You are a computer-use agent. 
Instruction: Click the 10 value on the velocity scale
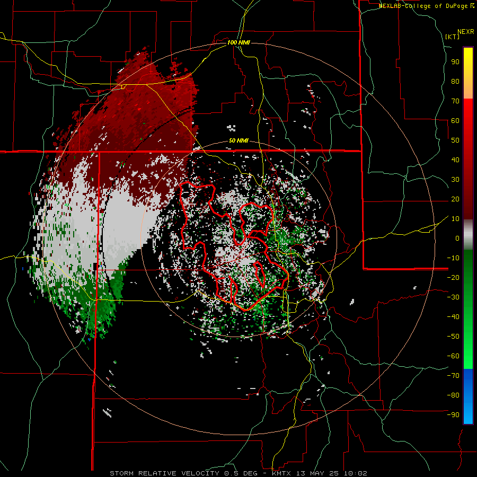[455, 219]
